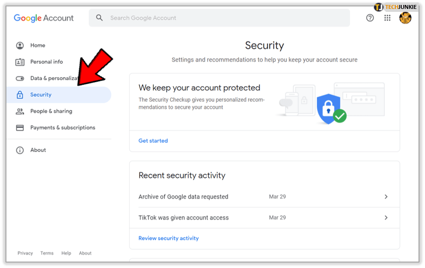Click the profile avatar picture
Screen dimensions: 425x268
click(x=405, y=18)
